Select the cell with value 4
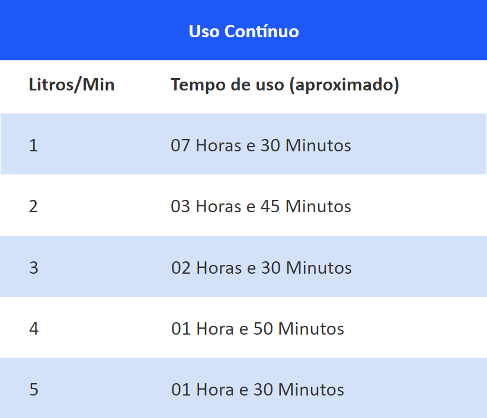487x418 pixels. coord(34,329)
